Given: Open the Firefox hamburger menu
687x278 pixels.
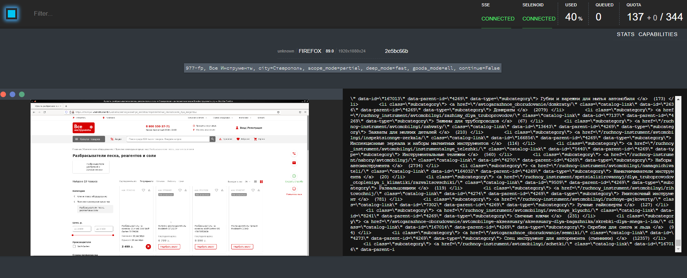Looking at the screenshot, I should coord(305,112).
